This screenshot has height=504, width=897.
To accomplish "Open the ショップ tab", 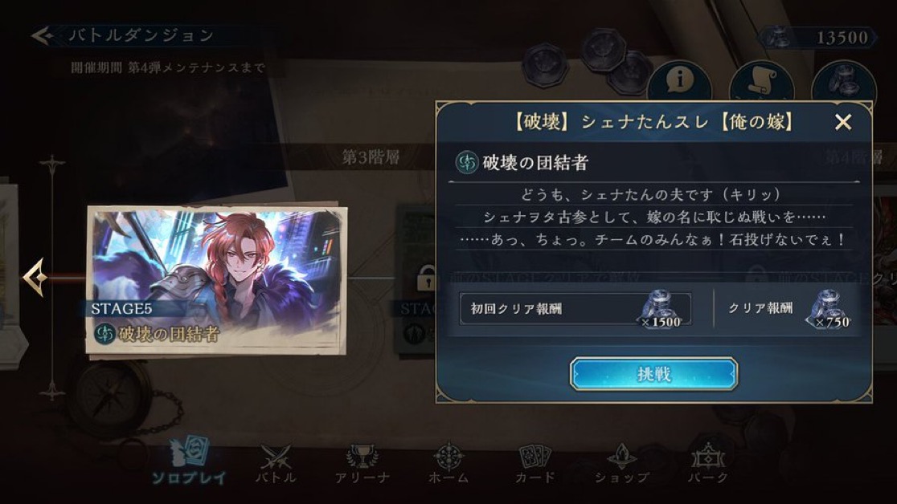I will (x=622, y=464).
